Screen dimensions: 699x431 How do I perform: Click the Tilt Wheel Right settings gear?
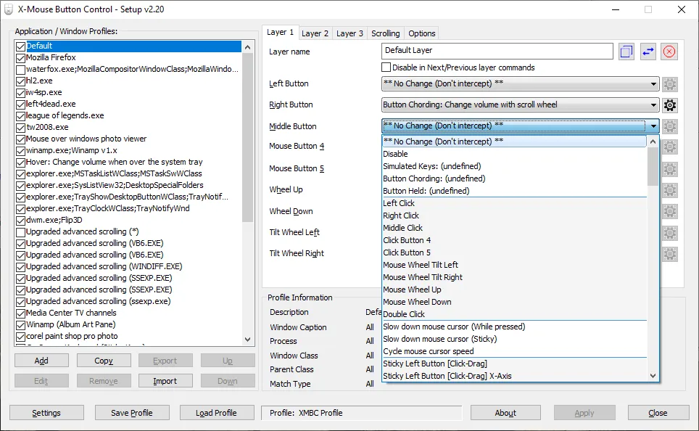pos(669,253)
